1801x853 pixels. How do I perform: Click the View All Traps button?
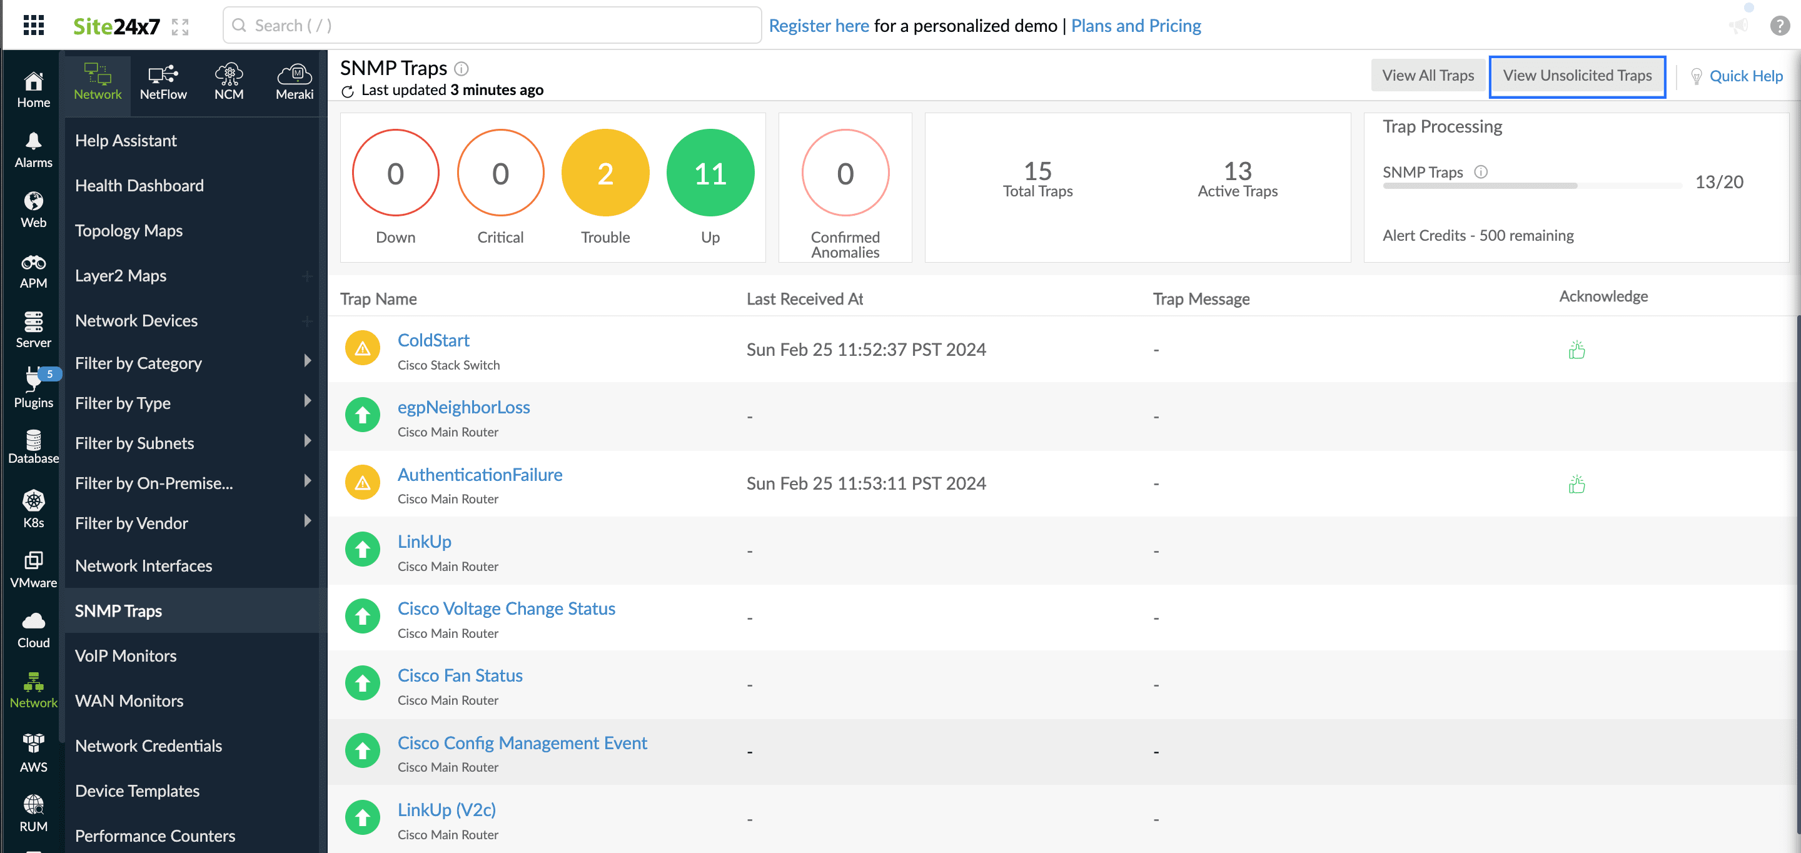(1428, 75)
